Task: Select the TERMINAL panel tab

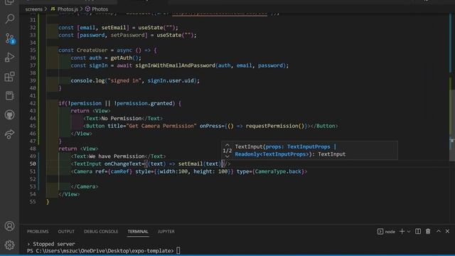Action: click(138, 231)
